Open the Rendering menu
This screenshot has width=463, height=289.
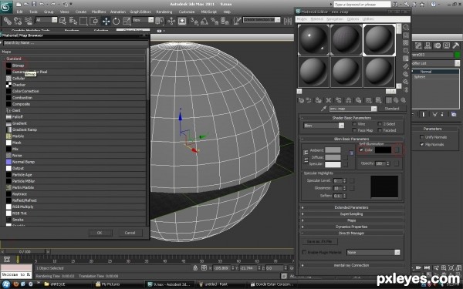164,12
